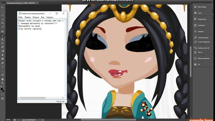Select the Move tool

click(x=2, y=7)
